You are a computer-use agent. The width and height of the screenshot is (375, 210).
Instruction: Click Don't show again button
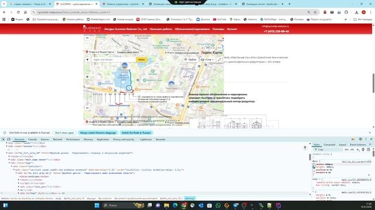(x=64, y=132)
